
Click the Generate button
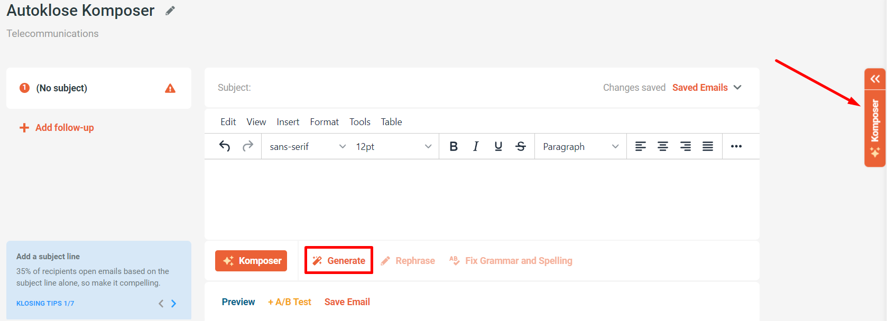point(339,260)
